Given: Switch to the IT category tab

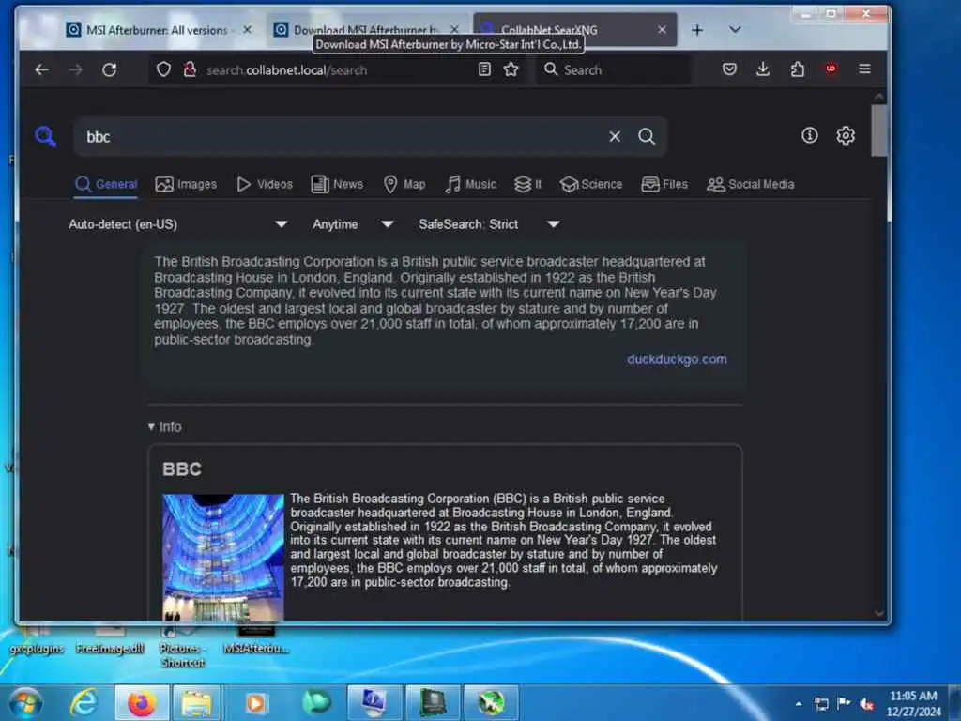Looking at the screenshot, I should (527, 185).
